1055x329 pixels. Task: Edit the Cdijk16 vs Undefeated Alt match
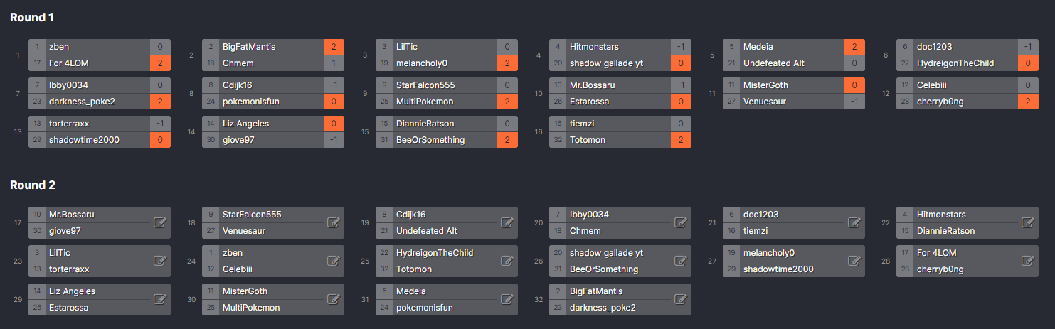point(507,222)
